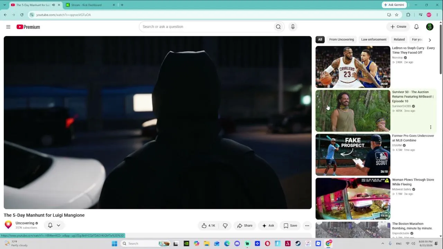Open Chrome extensions puzzle icon
443x249 pixels.
408,15
